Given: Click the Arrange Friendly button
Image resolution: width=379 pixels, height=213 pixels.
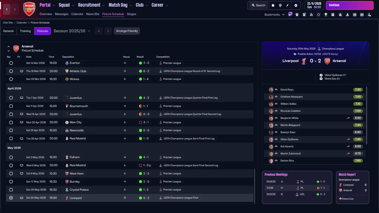Looking at the screenshot, I should 127,31.
